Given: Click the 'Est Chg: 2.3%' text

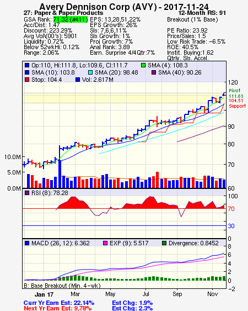Looking at the screenshot, I should click(132, 308).
